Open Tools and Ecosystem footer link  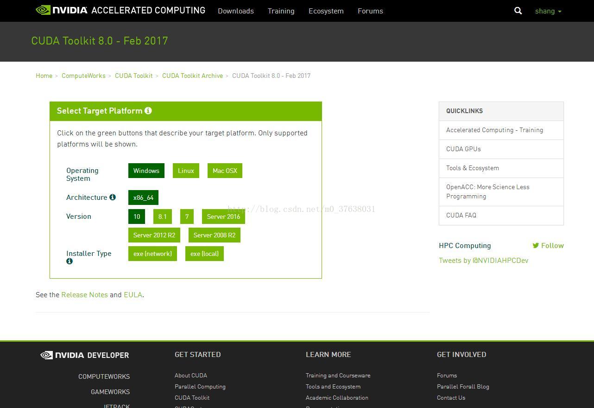click(x=333, y=387)
